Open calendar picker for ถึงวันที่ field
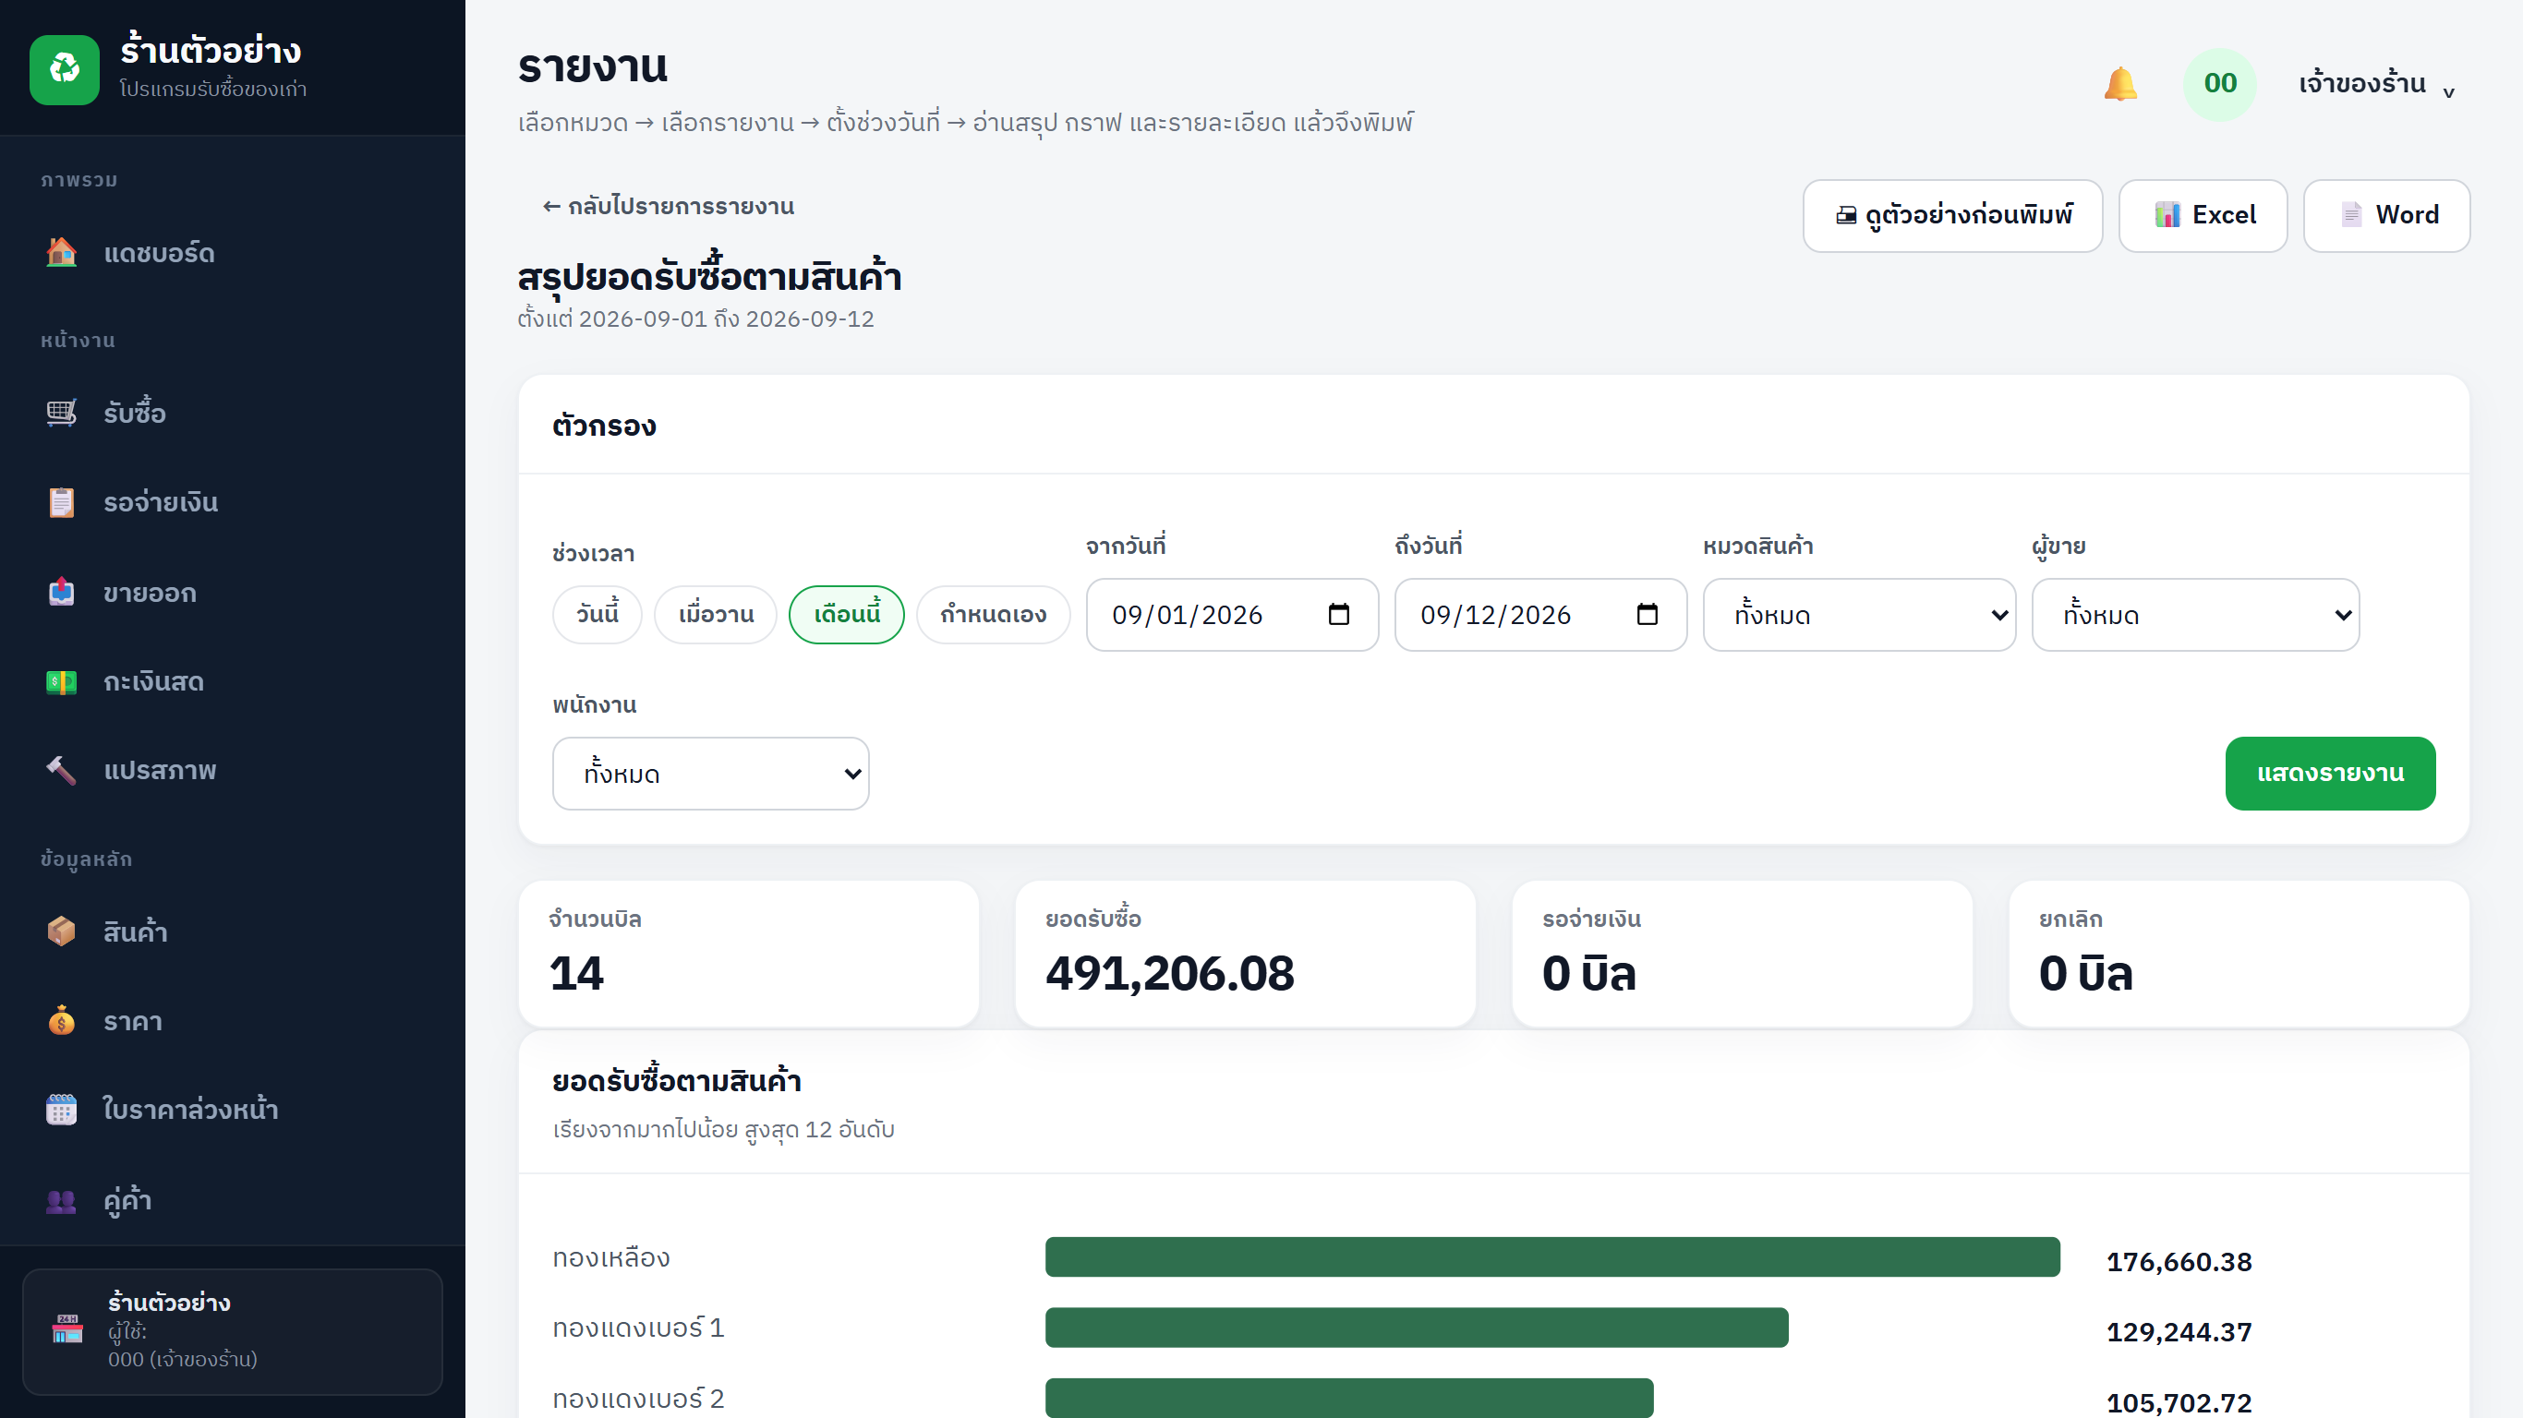Image resolution: width=2523 pixels, height=1418 pixels. point(1648,615)
